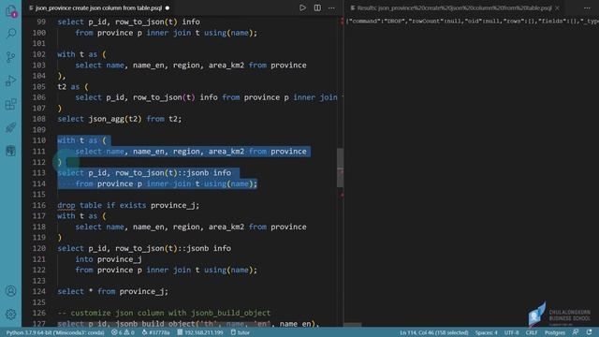Screen dimensions: 599x337
Task: Open the notifications bell in status bar
Action: click(589, 332)
